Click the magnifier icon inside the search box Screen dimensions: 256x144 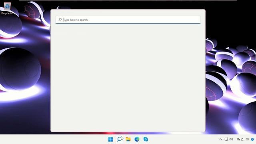coord(60,20)
